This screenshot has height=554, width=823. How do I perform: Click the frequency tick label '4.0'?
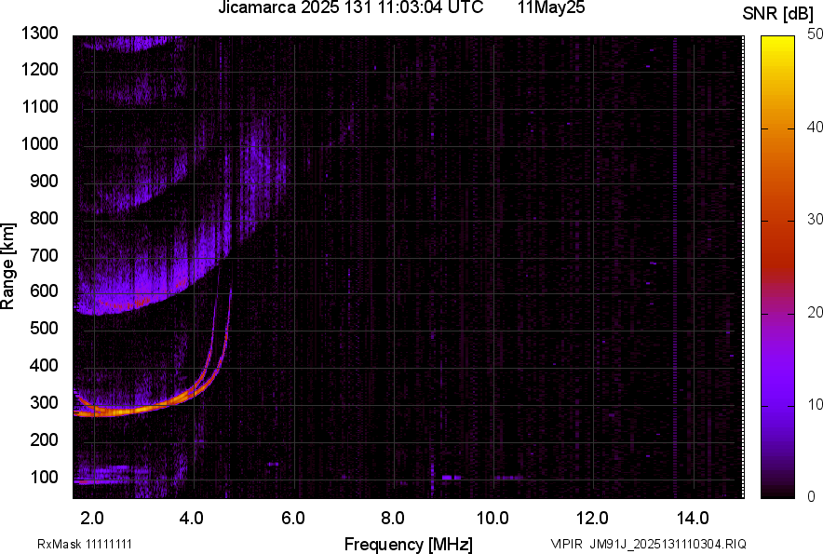coord(192,519)
